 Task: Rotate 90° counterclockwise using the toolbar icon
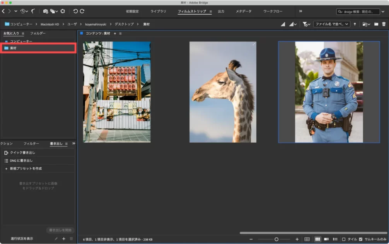point(75,11)
